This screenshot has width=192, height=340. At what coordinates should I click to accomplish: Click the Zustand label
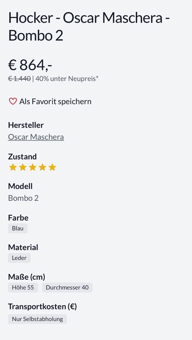[x=22, y=156]
